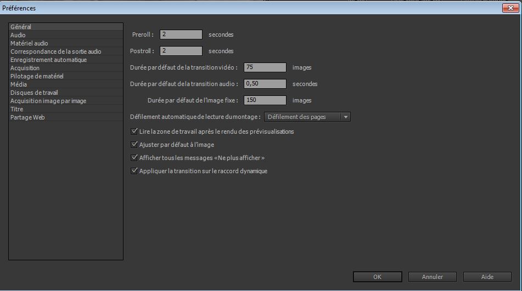Open the Matériel audio category
The width and height of the screenshot is (522, 291).
[x=29, y=43]
